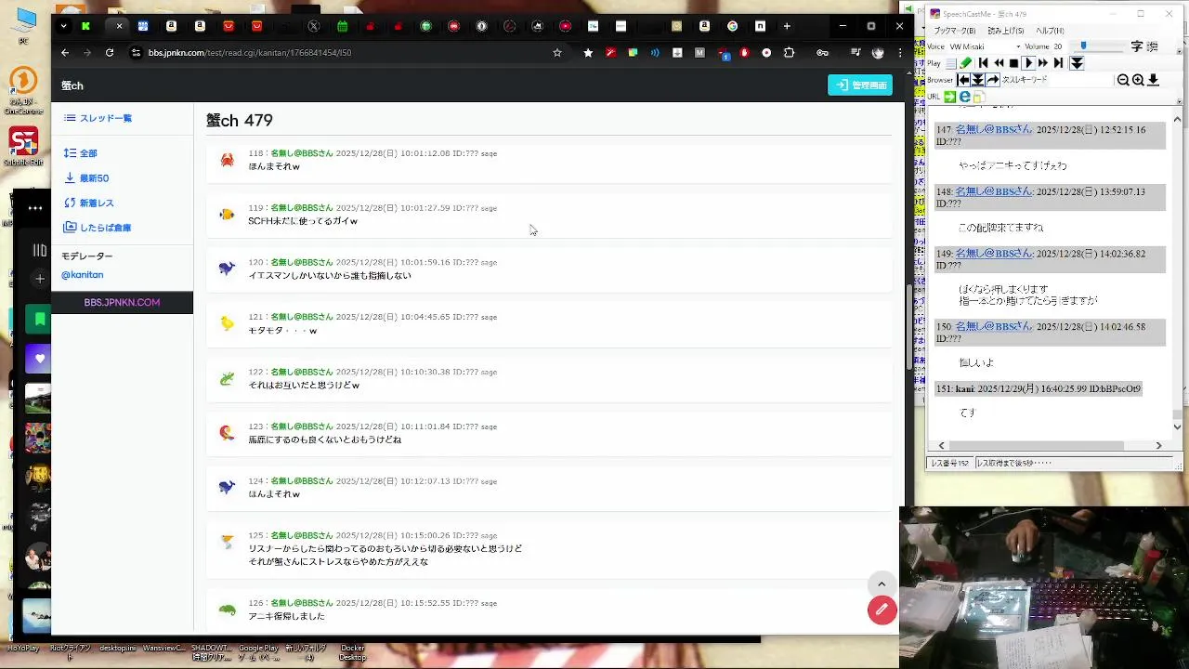Open moderator @kanitan profile link
Viewport: 1189px width, 669px height.
83,275
